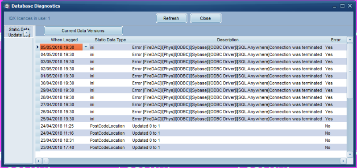Select the row logged 23/04/2018 17:40

191,148
